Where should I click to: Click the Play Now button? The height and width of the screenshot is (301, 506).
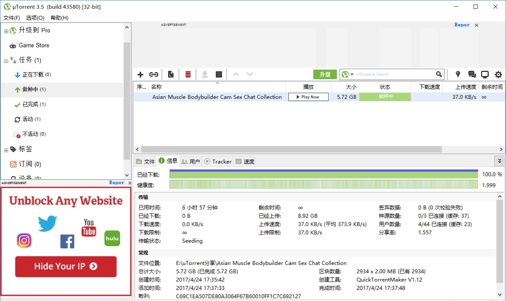click(x=308, y=97)
